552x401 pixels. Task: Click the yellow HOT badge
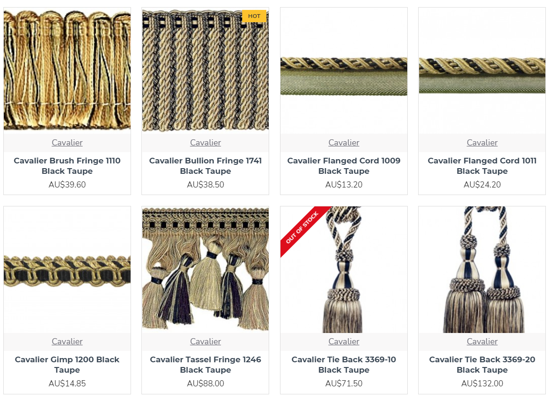coord(254,16)
